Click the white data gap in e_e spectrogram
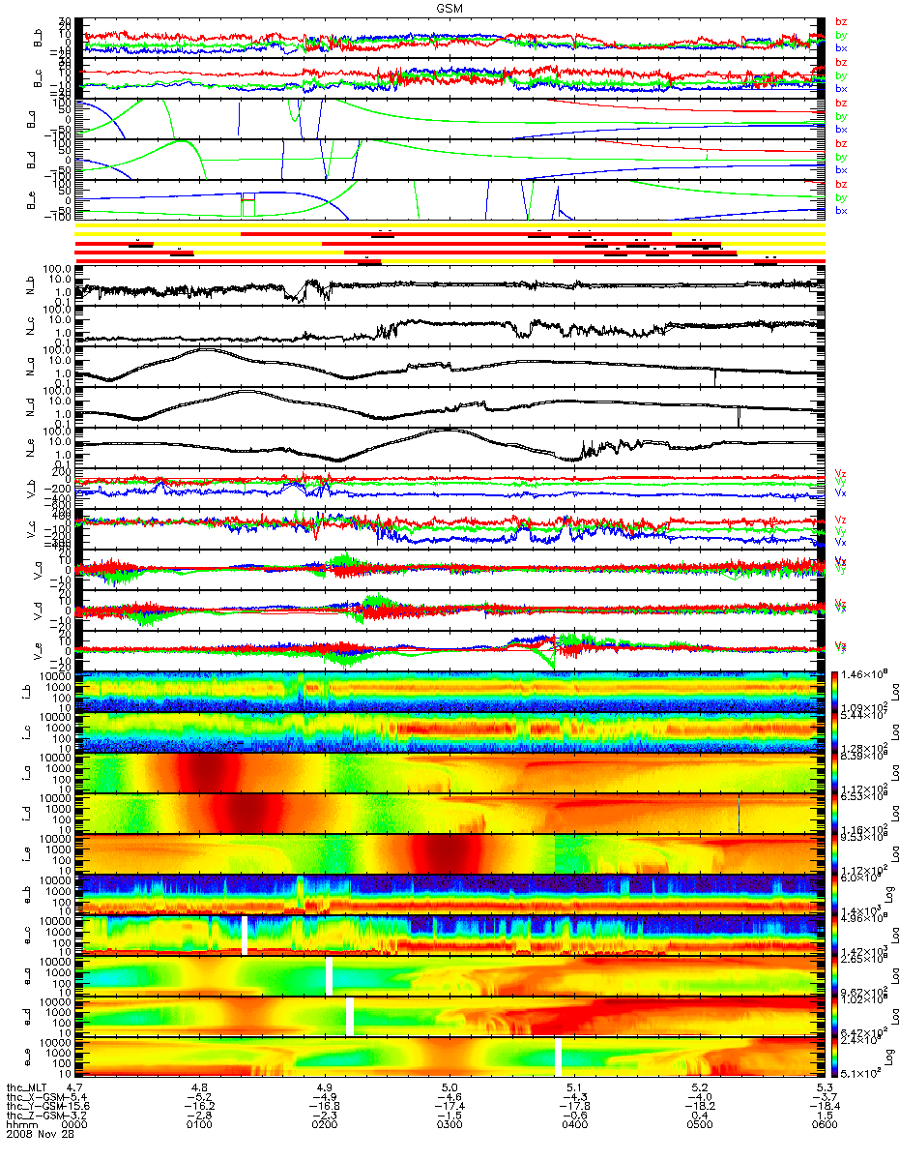 [558, 1057]
